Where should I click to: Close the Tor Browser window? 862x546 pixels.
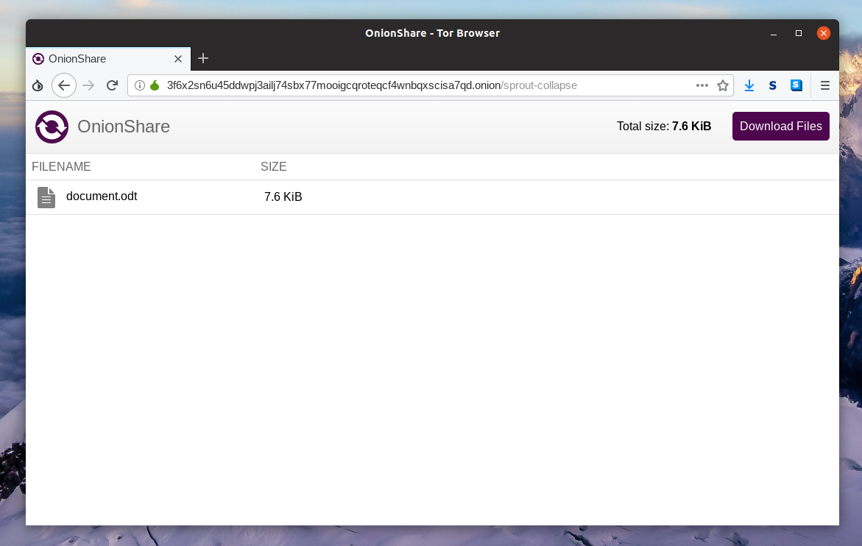[x=824, y=34]
